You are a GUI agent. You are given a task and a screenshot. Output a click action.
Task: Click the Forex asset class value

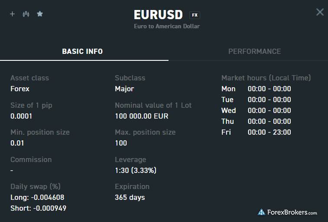pos(20,89)
